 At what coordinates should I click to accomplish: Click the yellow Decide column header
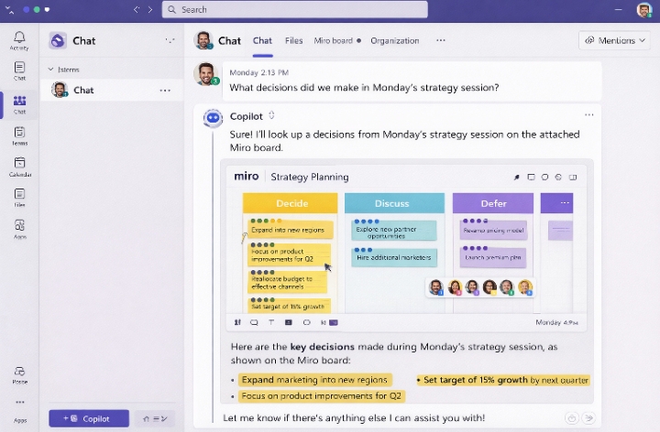pyautogui.click(x=290, y=203)
